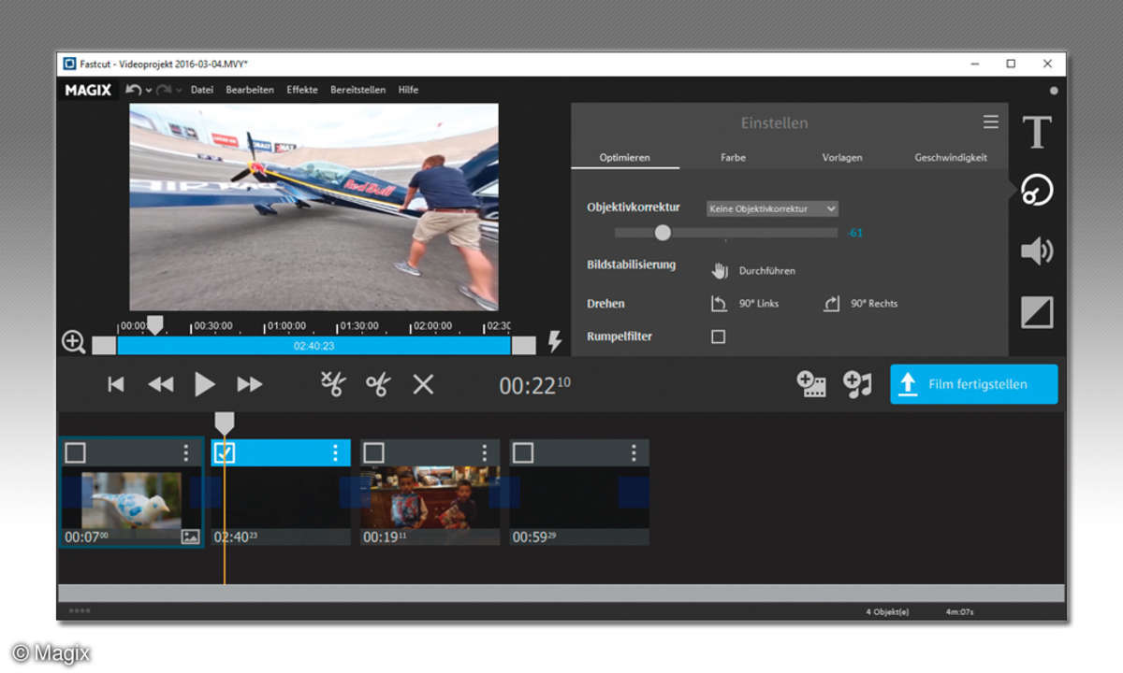Click the fast forward button
This screenshot has height=673, width=1123.
[x=250, y=384]
